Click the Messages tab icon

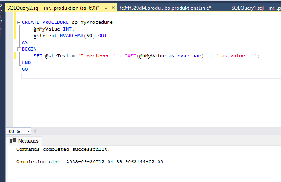(x=13, y=141)
